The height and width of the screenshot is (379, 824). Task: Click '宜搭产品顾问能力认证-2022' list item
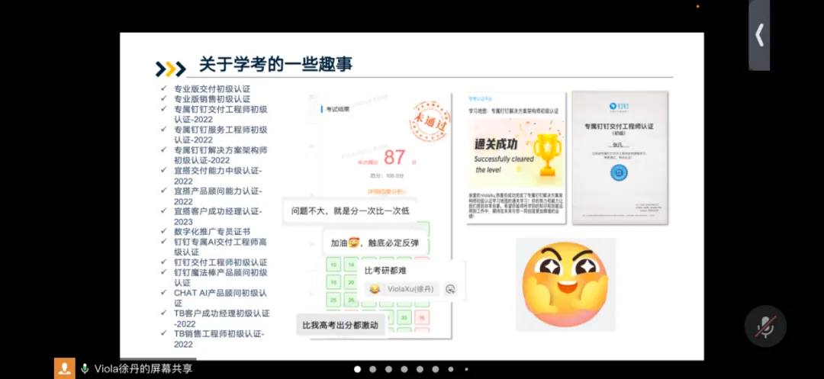tap(218, 196)
